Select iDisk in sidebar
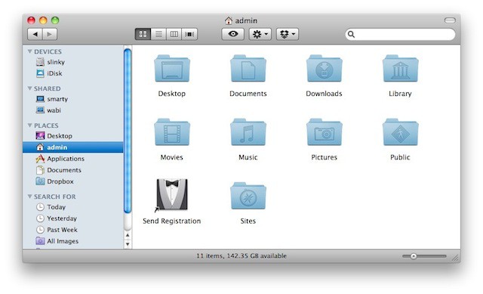483x294 pixels. coord(72,73)
